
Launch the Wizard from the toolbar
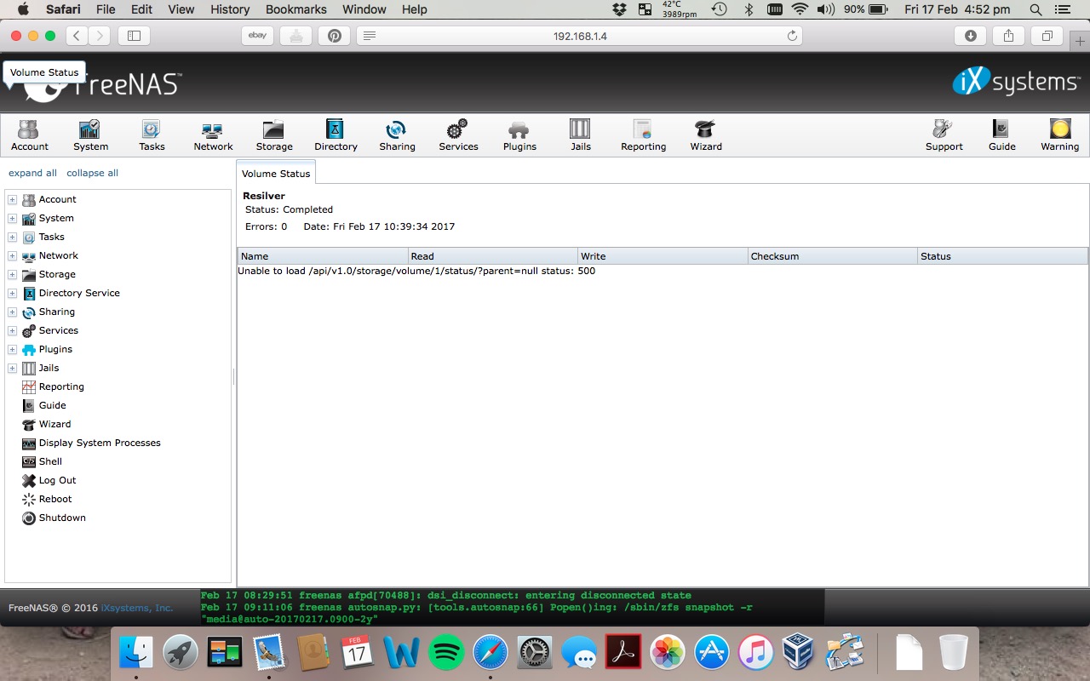coord(706,135)
